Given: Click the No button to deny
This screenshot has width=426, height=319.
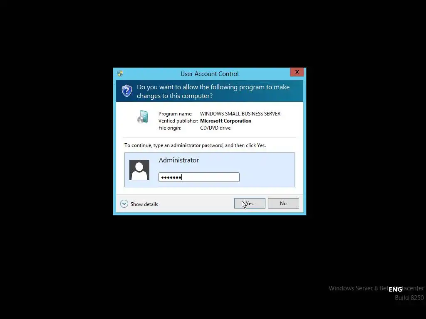Looking at the screenshot, I should 283,204.
